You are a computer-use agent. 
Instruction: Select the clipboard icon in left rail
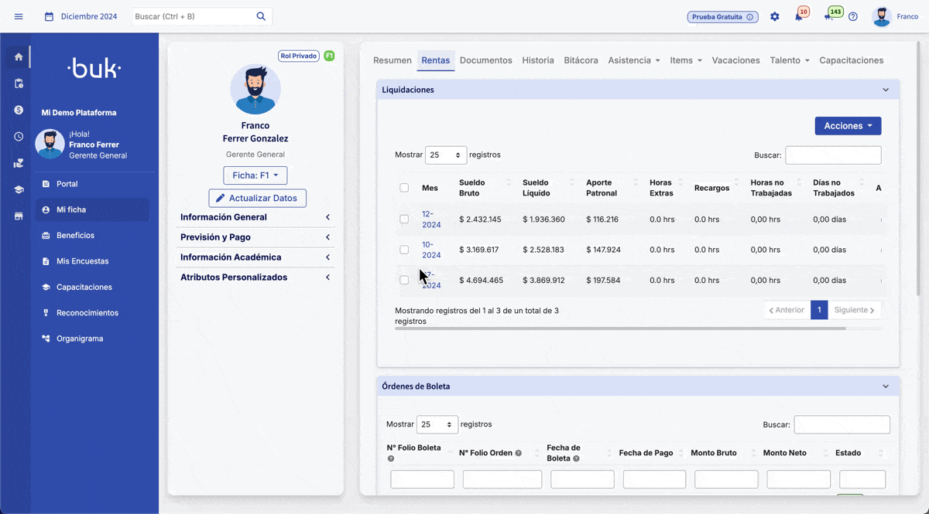tap(19, 83)
